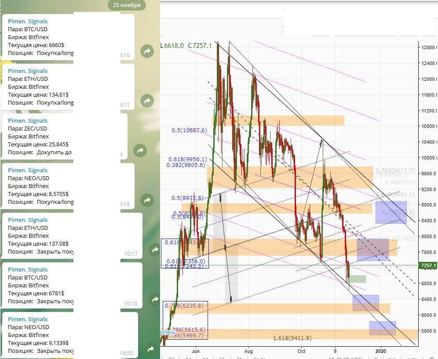This screenshot has height=359, width=438.
Task: Switch chart range to 7d
Action: [x=172, y=357]
